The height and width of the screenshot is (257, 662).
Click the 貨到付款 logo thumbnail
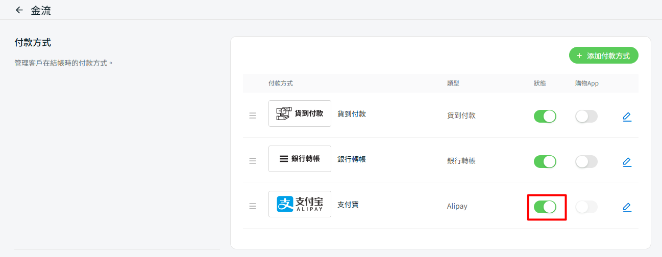tap(300, 113)
